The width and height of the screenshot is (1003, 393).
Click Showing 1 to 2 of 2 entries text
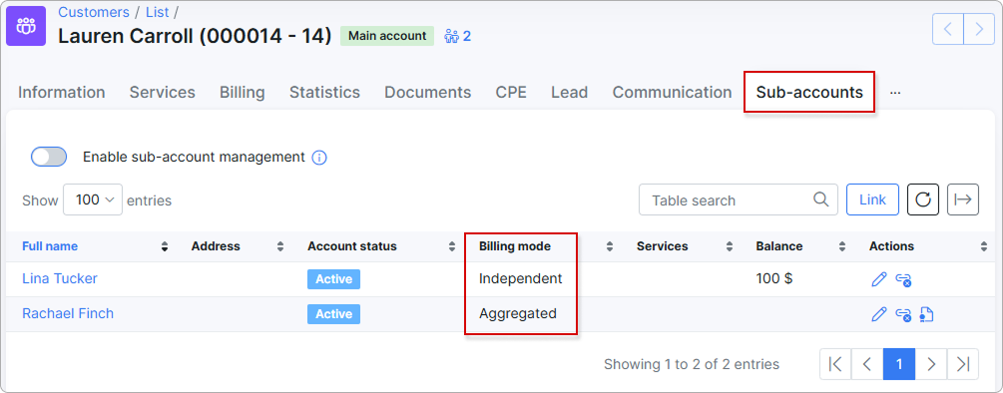pos(692,364)
